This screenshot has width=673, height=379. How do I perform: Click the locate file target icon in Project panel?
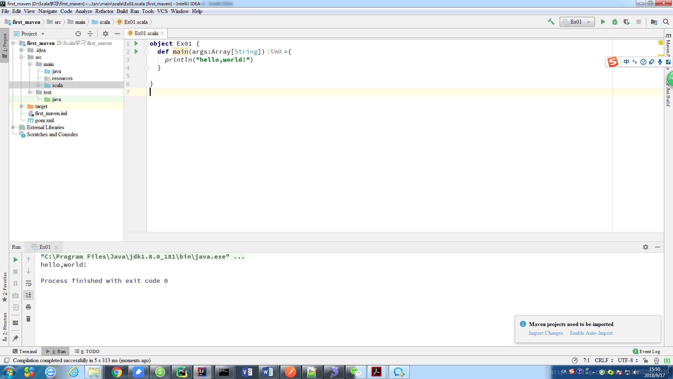[78, 34]
